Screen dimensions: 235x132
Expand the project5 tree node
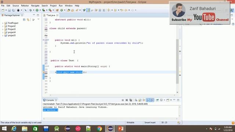(x=3, y=36)
